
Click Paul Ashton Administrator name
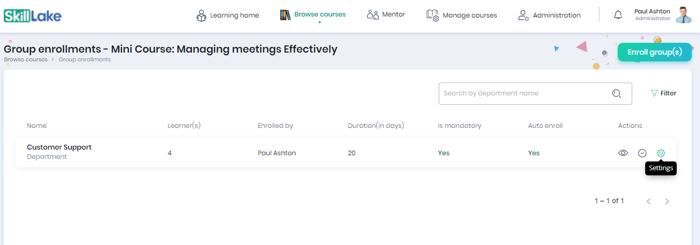[x=652, y=14]
